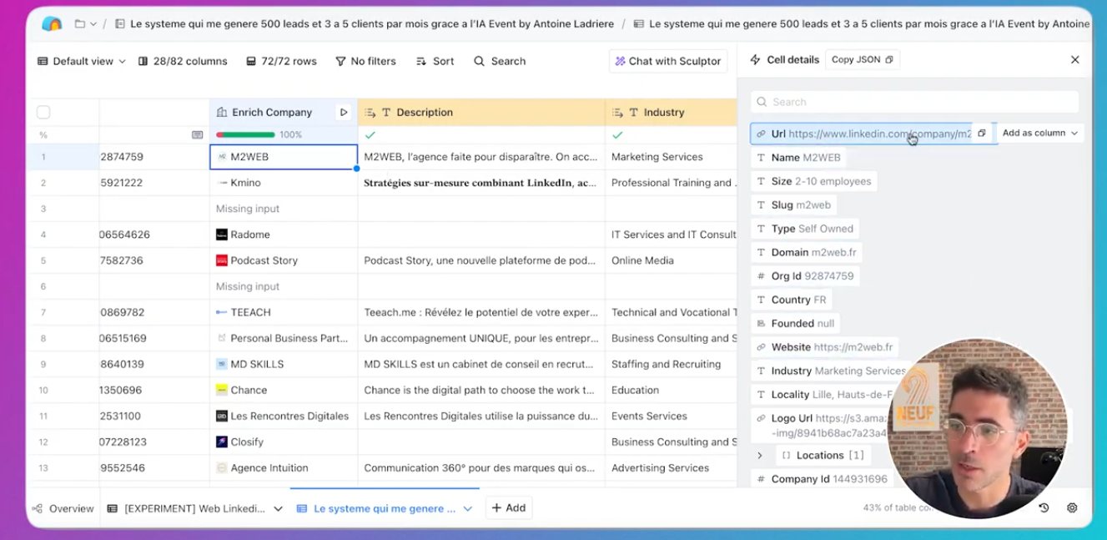Click the Founded null field
1107x540 pixels.
click(x=794, y=323)
